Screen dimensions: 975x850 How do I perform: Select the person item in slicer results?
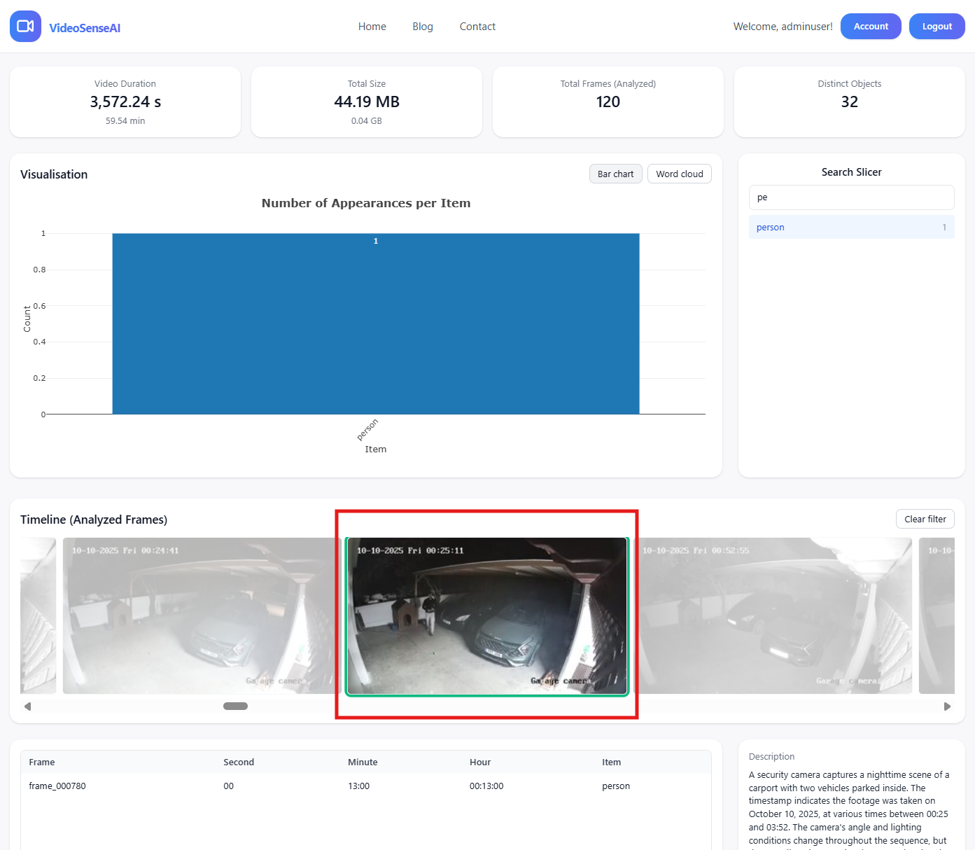pos(850,228)
